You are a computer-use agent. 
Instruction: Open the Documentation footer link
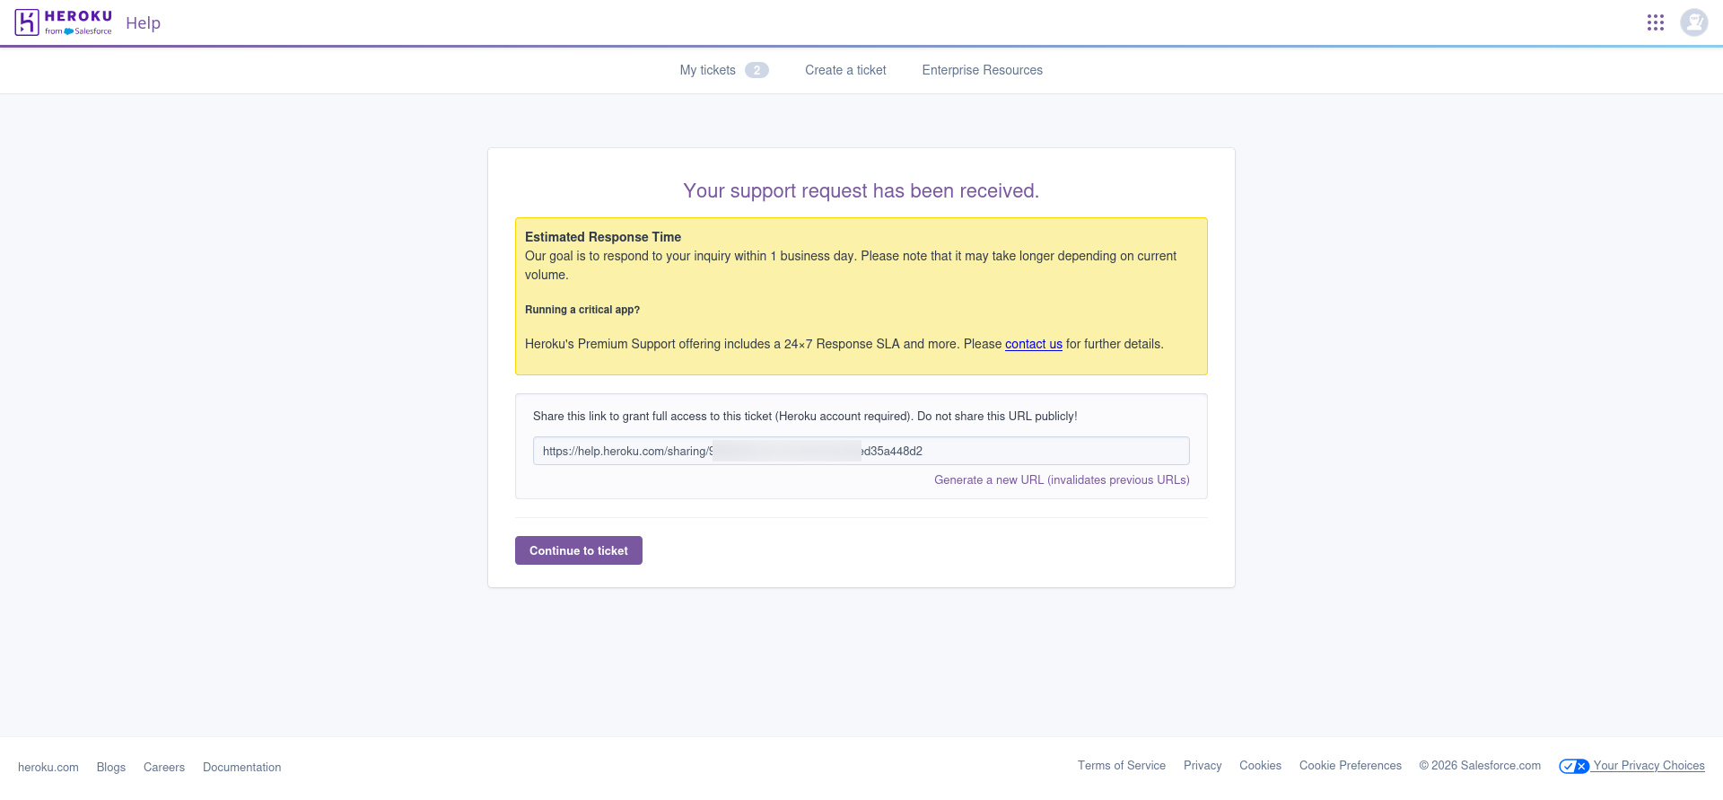tap(241, 768)
